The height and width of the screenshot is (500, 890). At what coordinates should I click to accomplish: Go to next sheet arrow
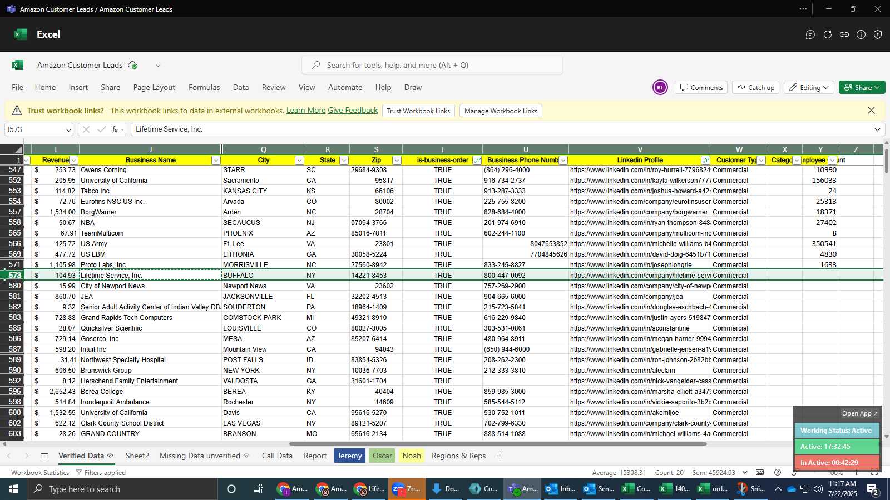[x=27, y=456]
